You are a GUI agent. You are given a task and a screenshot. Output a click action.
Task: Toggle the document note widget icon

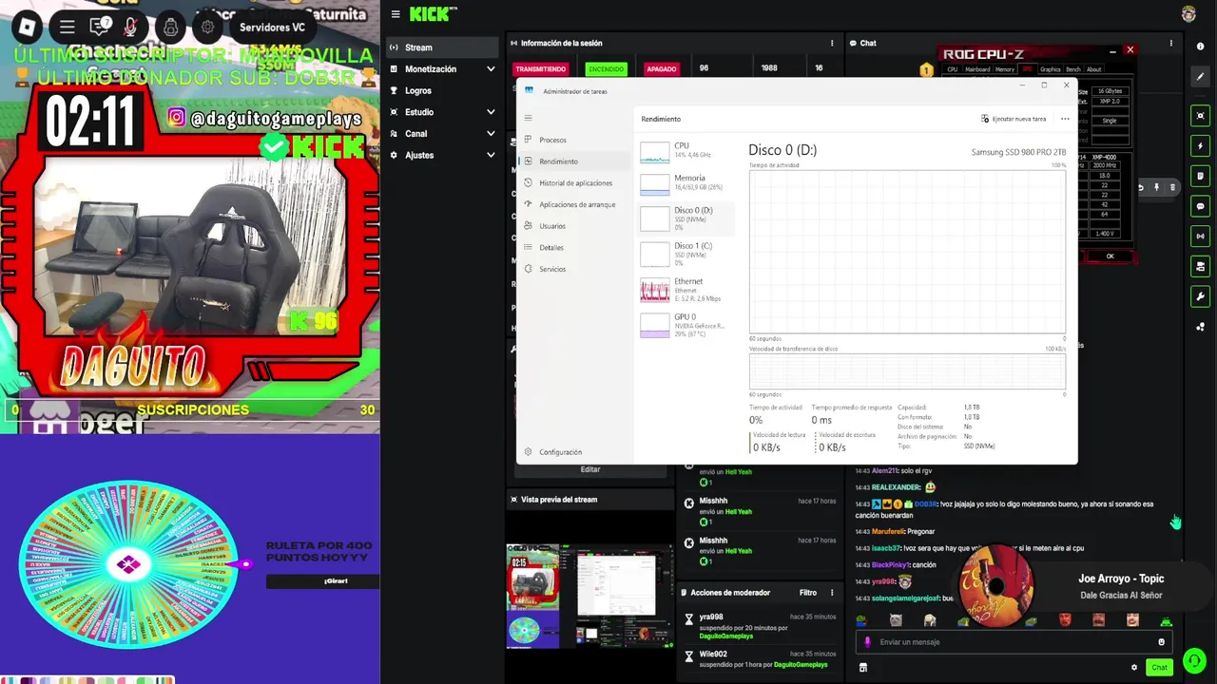(x=1201, y=176)
